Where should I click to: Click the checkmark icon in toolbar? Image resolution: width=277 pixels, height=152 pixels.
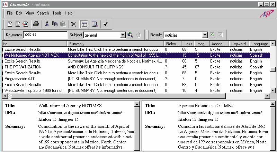[x=106, y=24]
